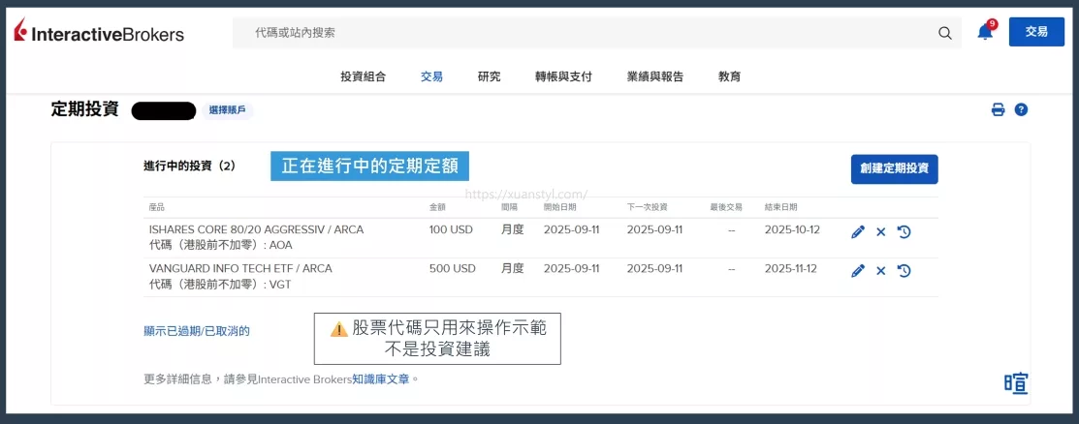The height and width of the screenshot is (424, 1079).
Task: Edit the VGT recurring investment
Action: click(857, 271)
